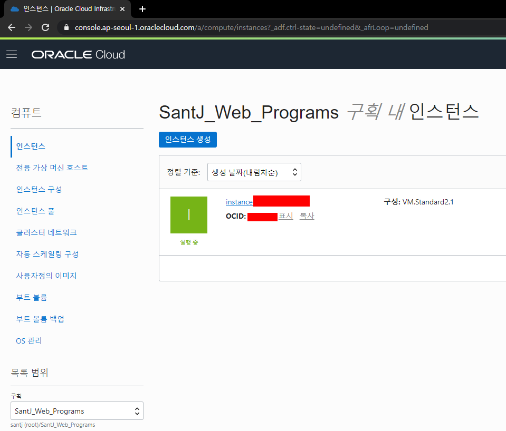Click the santj (root)/SantJ_Web_Programs path text
The image size is (506, 431).
coord(53,425)
